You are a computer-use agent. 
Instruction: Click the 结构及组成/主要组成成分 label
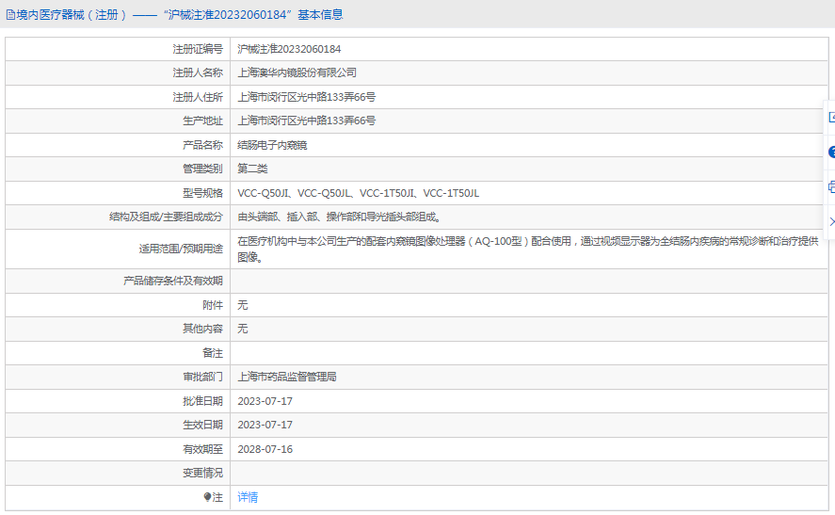166,217
